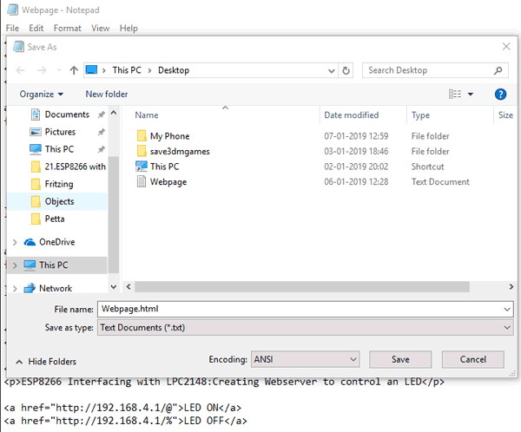Viewport: 521px width, 432px height.
Task: Click the horizontal scrollbar thumb
Action: click(301, 287)
